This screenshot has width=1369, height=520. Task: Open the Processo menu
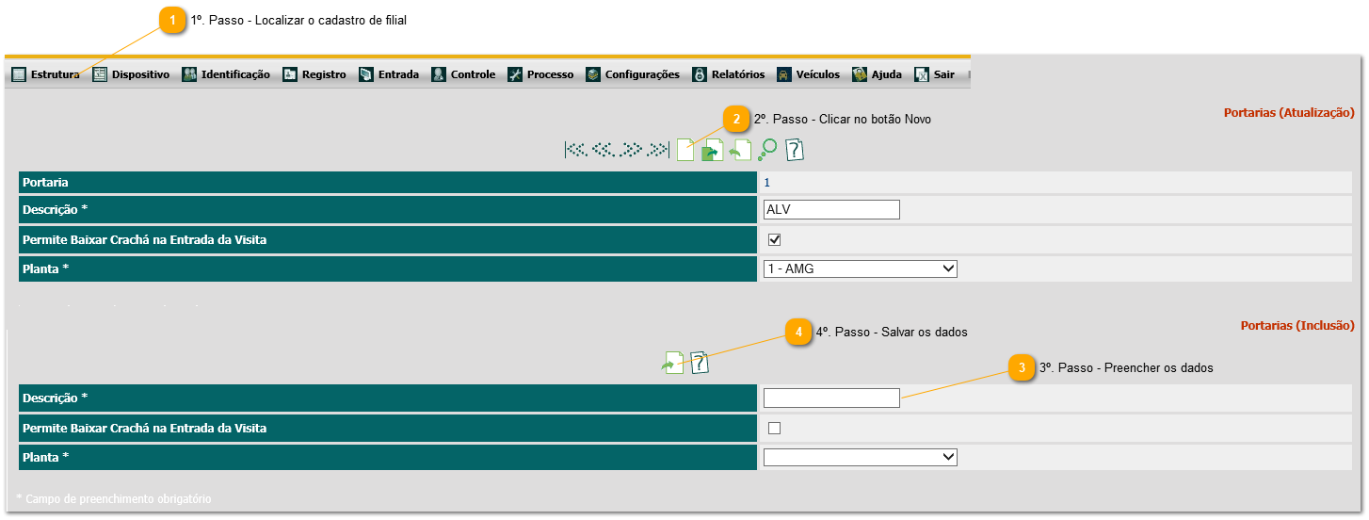tap(540, 74)
